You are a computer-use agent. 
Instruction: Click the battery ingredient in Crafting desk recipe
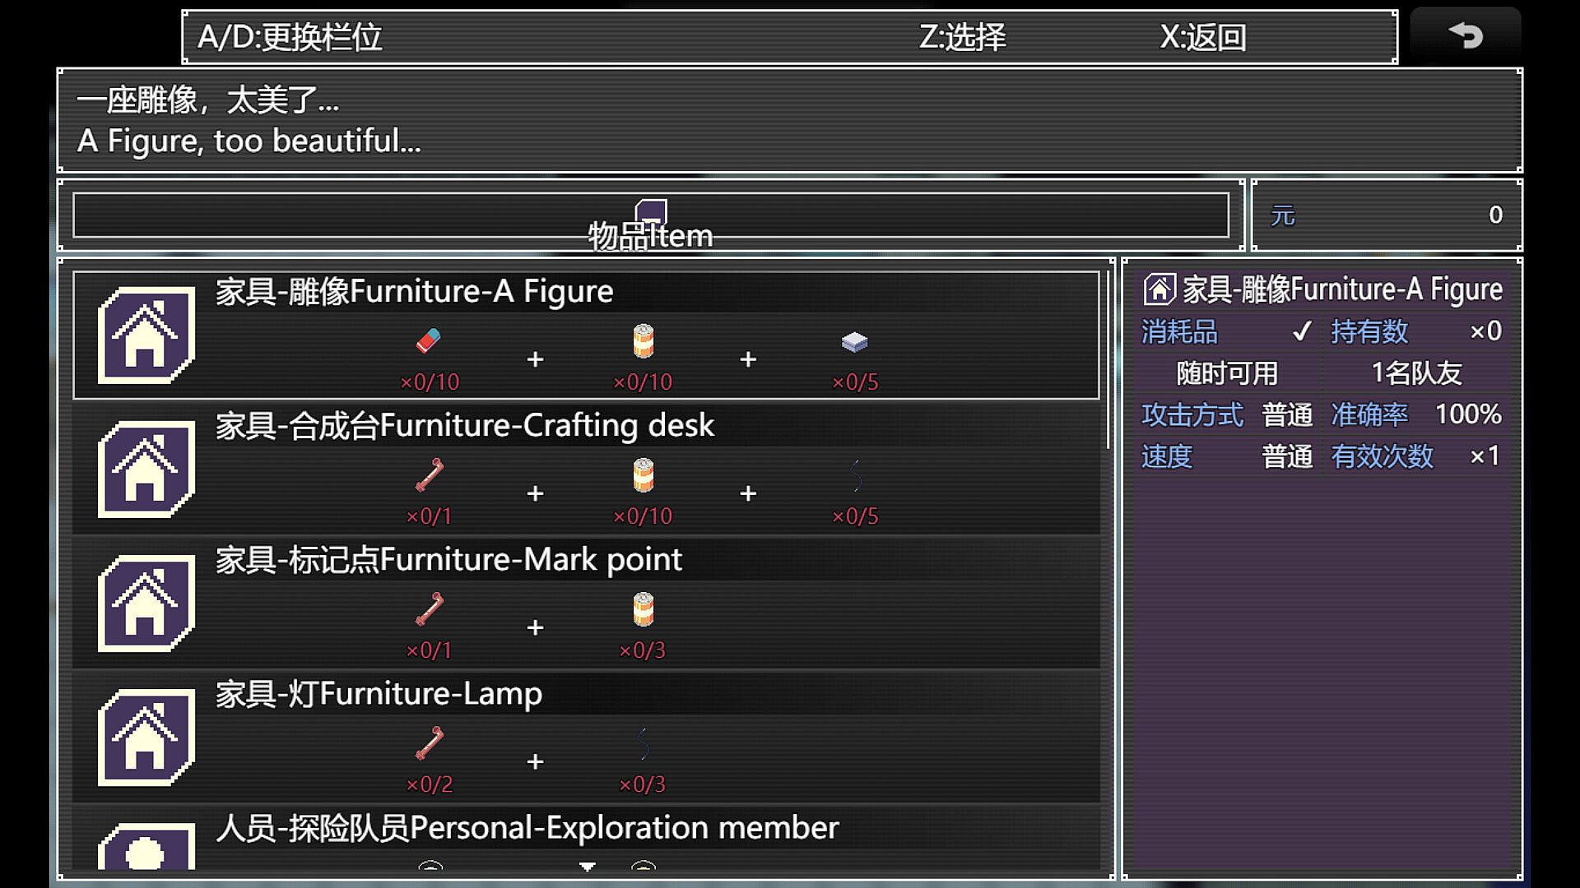[643, 475]
